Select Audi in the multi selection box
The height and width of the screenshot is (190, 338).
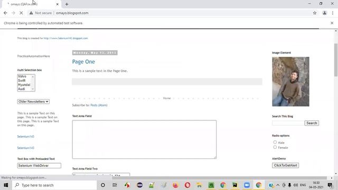(22, 89)
